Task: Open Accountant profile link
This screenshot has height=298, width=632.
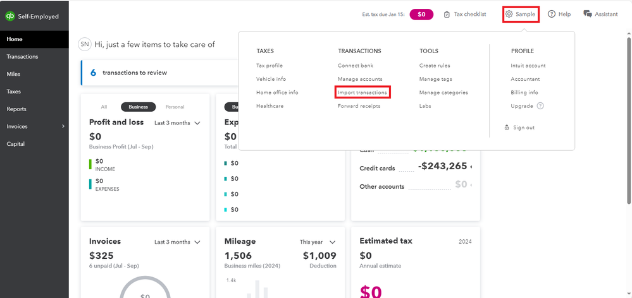Action: pyautogui.click(x=525, y=79)
